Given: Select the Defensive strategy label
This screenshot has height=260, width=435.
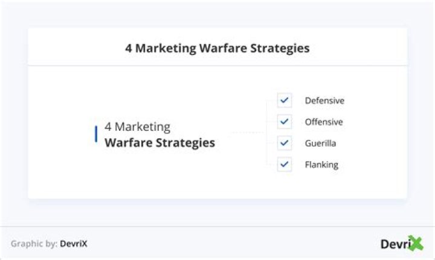Looking at the screenshot, I should [x=324, y=101].
